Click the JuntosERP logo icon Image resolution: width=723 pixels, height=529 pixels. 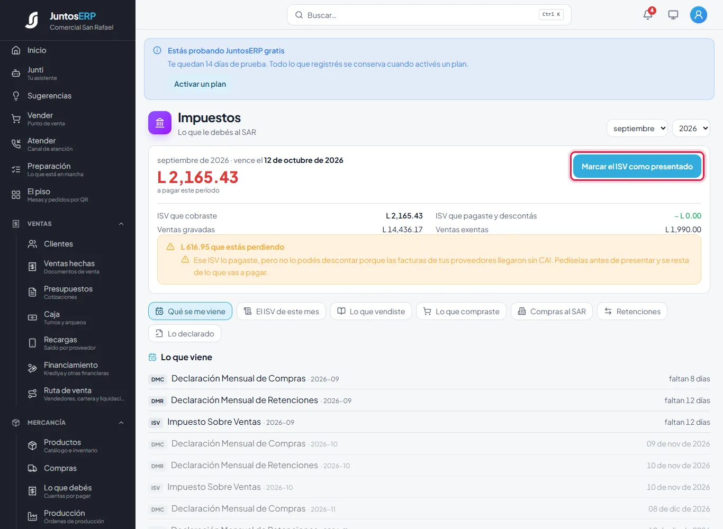(x=32, y=20)
